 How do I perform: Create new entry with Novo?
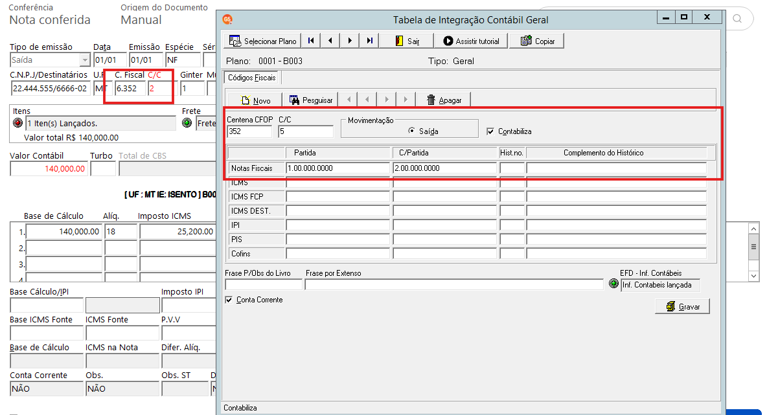255,100
